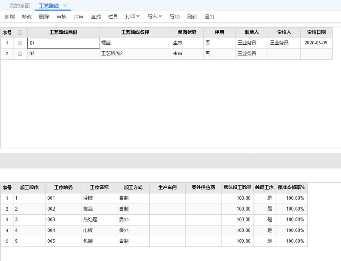Click the 搓丝 process name cell
The width and height of the screenshot is (341, 261).
(x=99, y=209)
